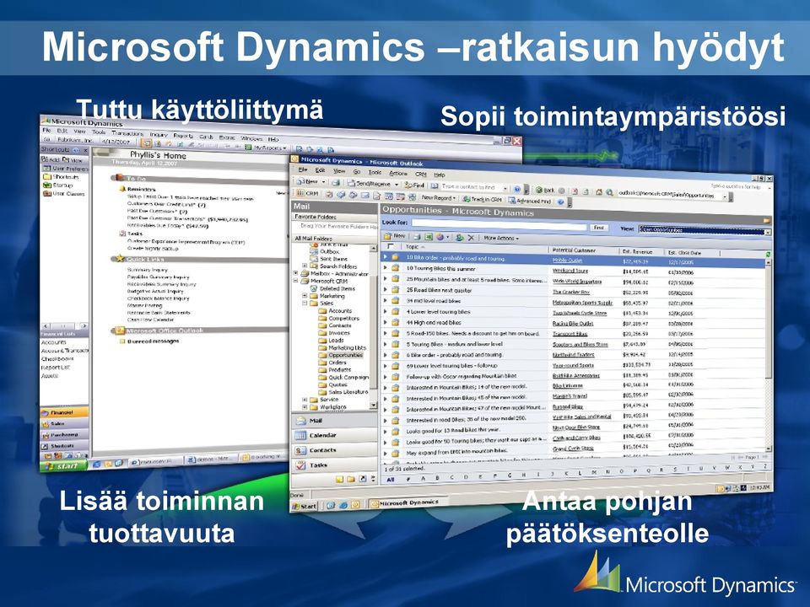The width and height of the screenshot is (810, 607).
Task: Click the All filter in alphabet bar
Action: (391, 480)
